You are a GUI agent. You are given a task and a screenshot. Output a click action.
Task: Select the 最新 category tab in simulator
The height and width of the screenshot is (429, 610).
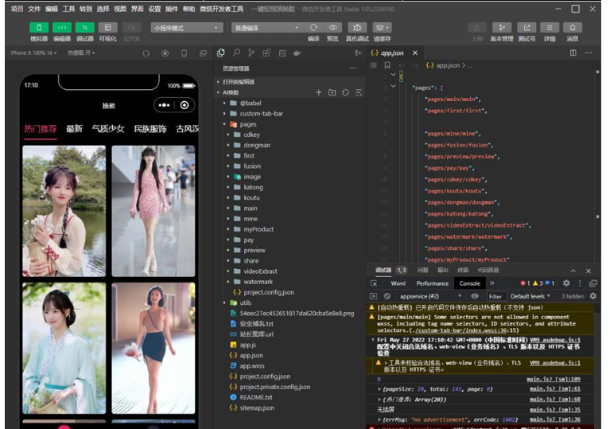[74, 128]
